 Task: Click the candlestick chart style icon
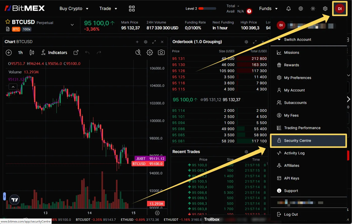[x=32, y=52]
